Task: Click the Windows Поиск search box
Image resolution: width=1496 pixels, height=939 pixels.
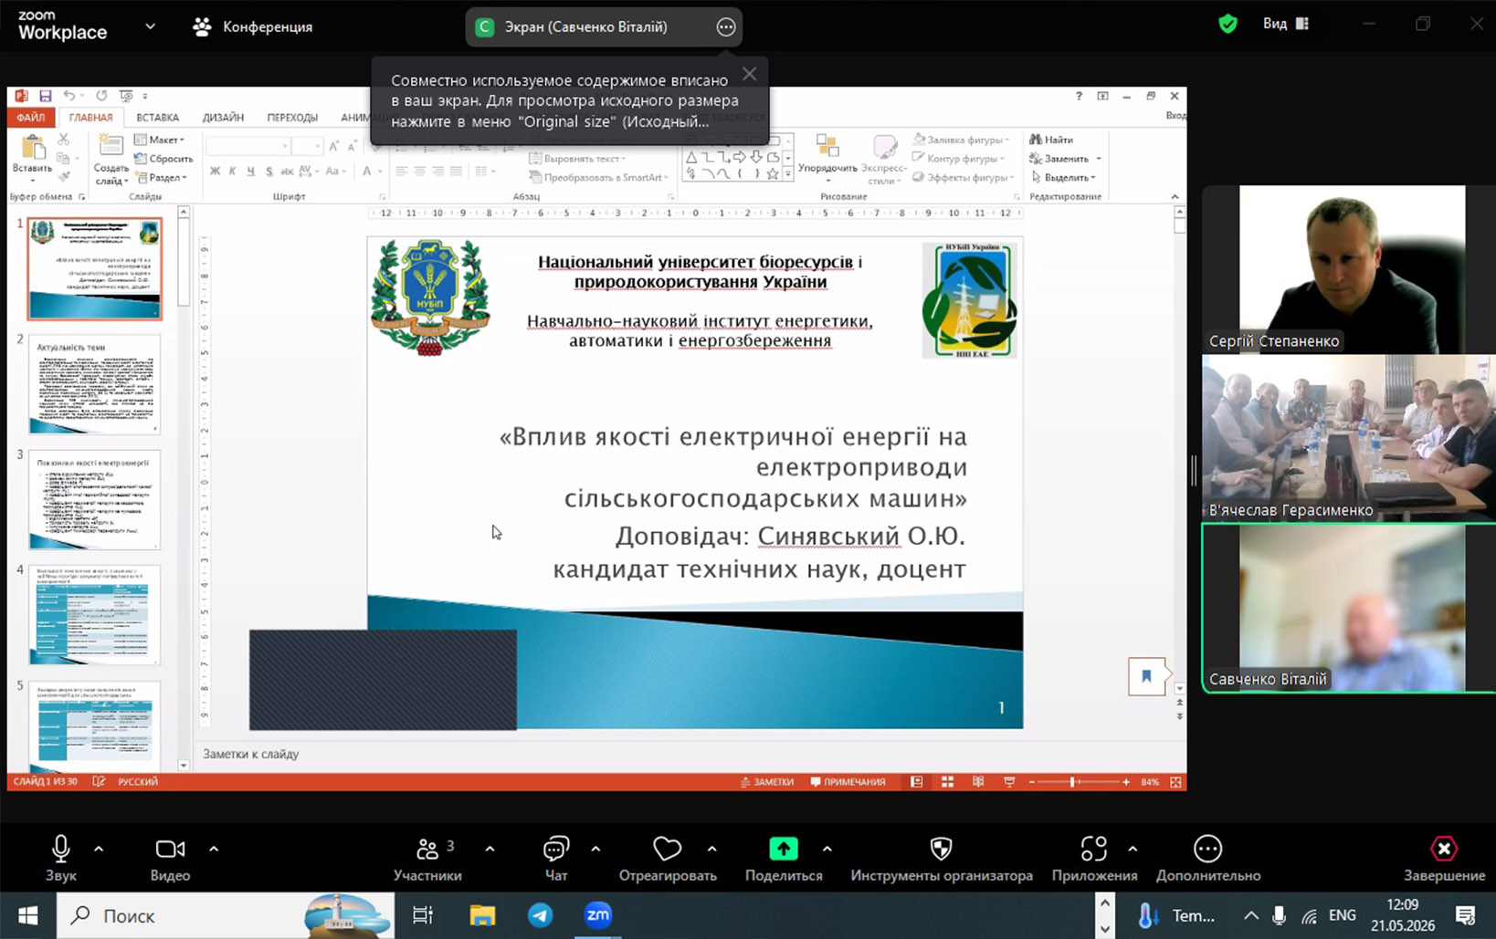Action: coord(226,915)
